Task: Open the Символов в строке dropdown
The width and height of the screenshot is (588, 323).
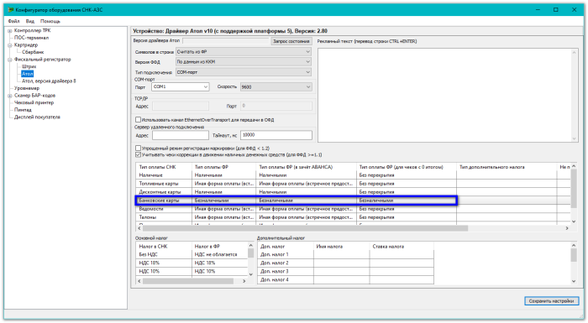Action: [244, 52]
